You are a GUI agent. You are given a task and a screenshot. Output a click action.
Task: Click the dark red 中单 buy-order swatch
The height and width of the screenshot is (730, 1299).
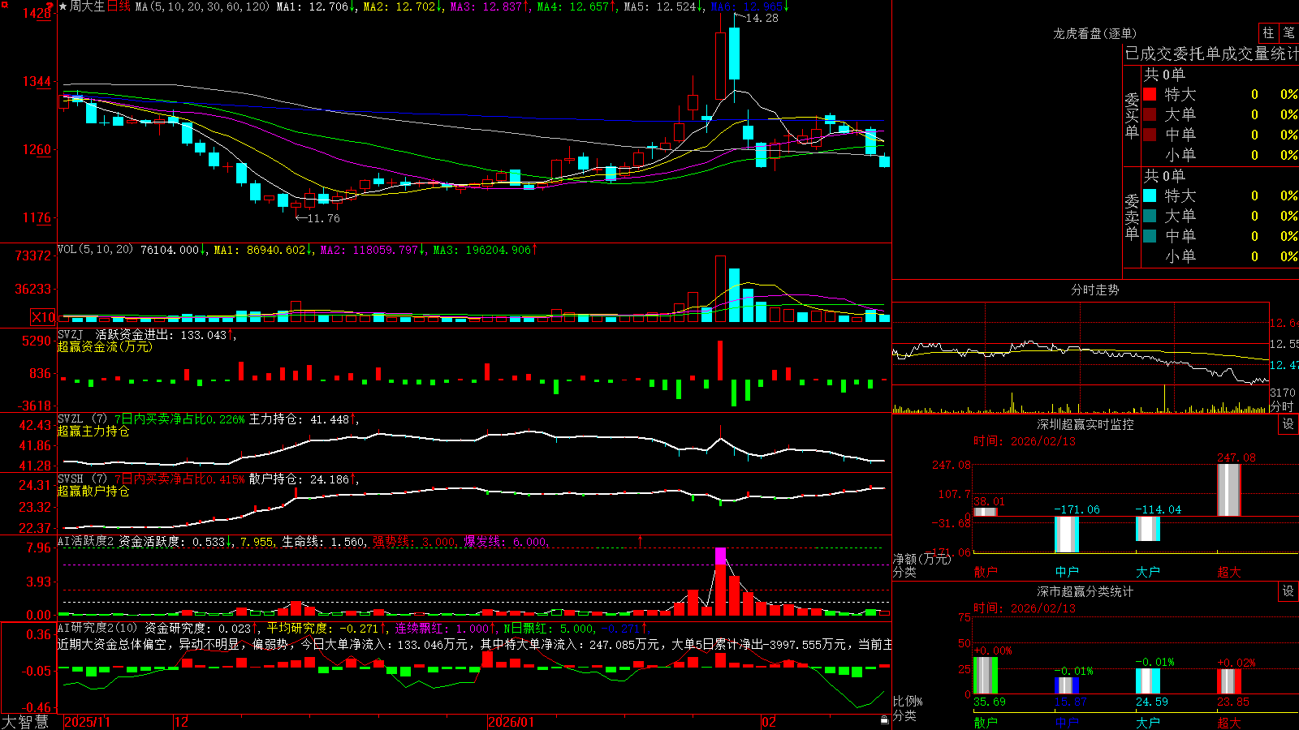click(x=1150, y=135)
